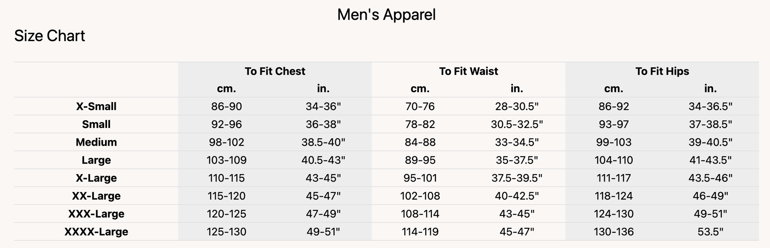770x248 pixels.
Task: Click the XXX-Large chest value 120-125
Action: pyautogui.click(x=227, y=214)
